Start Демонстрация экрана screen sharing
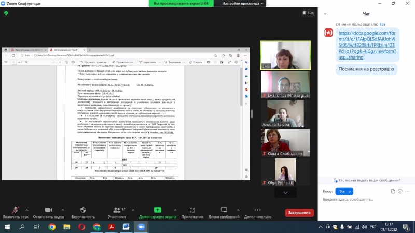Screen dimensions: 415x233 pyautogui.click(x=158, y=213)
